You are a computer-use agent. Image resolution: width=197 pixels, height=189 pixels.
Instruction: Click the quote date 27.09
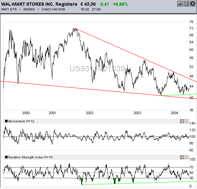[x=96, y=9]
